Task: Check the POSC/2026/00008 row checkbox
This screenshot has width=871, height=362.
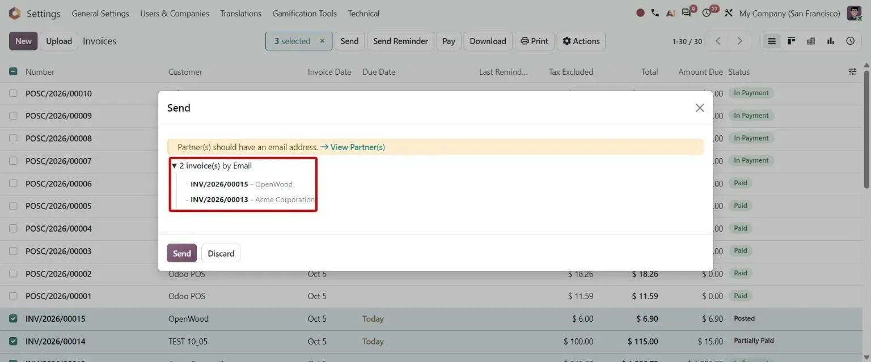Action: click(13, 138)
